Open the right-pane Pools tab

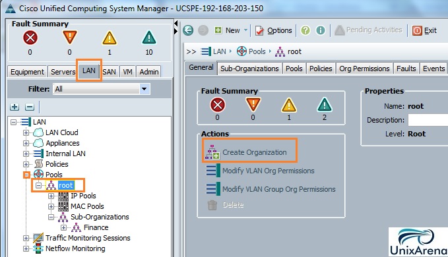294,69
